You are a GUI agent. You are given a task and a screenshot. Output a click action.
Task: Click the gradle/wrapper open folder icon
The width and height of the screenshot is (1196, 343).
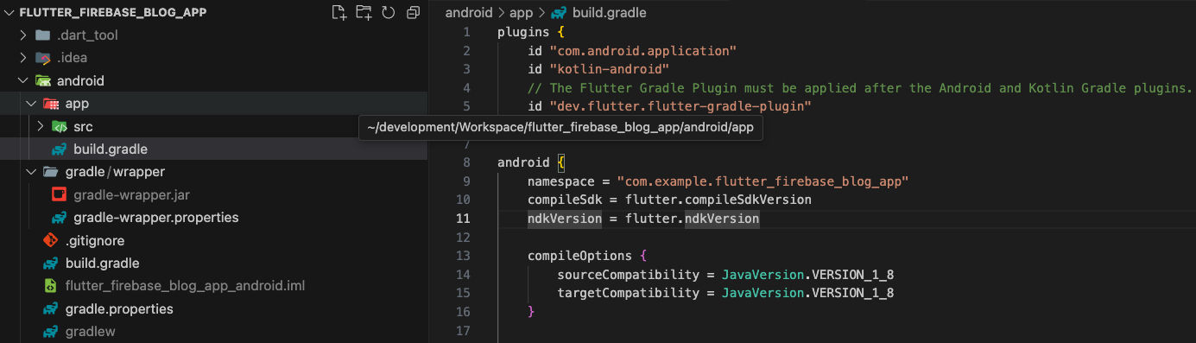pyautogui.click(x=50, y=172)
